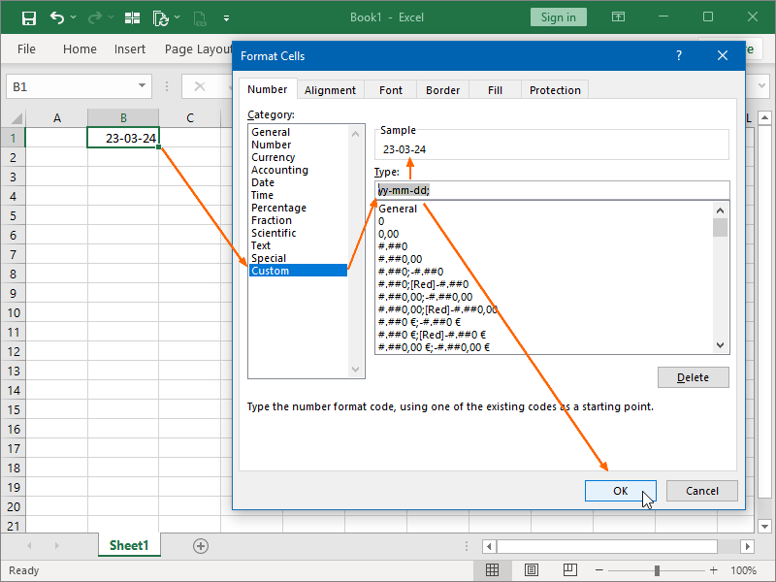
Task: Open Page Break Preview from status bar
Action: coord(570,570)
